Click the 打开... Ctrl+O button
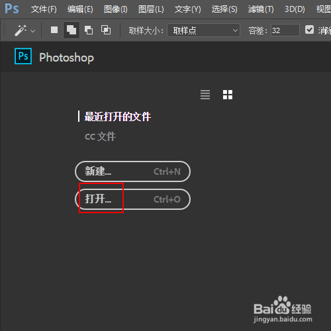This screenshot has height=331, width=331. coord(132,199)
